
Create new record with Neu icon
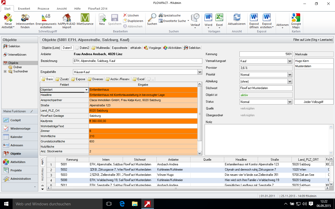pyautogui.click(x=102, y=18)
